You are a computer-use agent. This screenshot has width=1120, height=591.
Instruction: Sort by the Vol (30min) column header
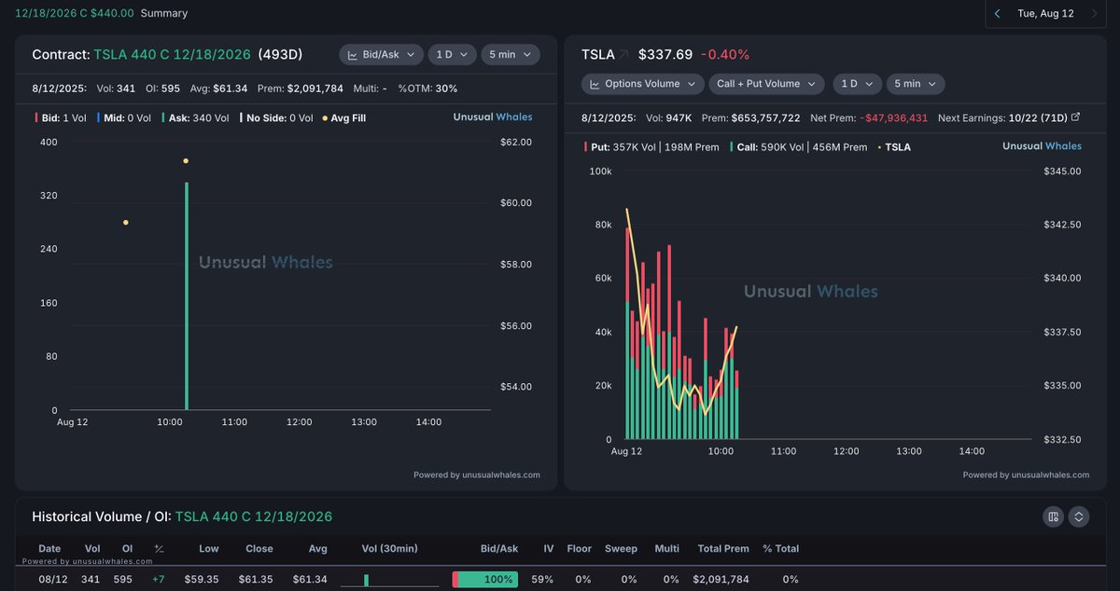(389, 549)
